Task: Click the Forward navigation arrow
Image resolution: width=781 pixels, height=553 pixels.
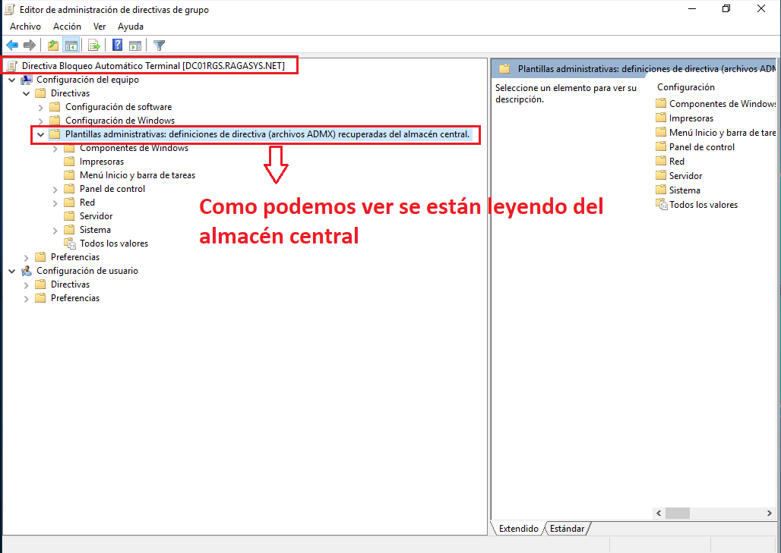Action: (28, 45)
